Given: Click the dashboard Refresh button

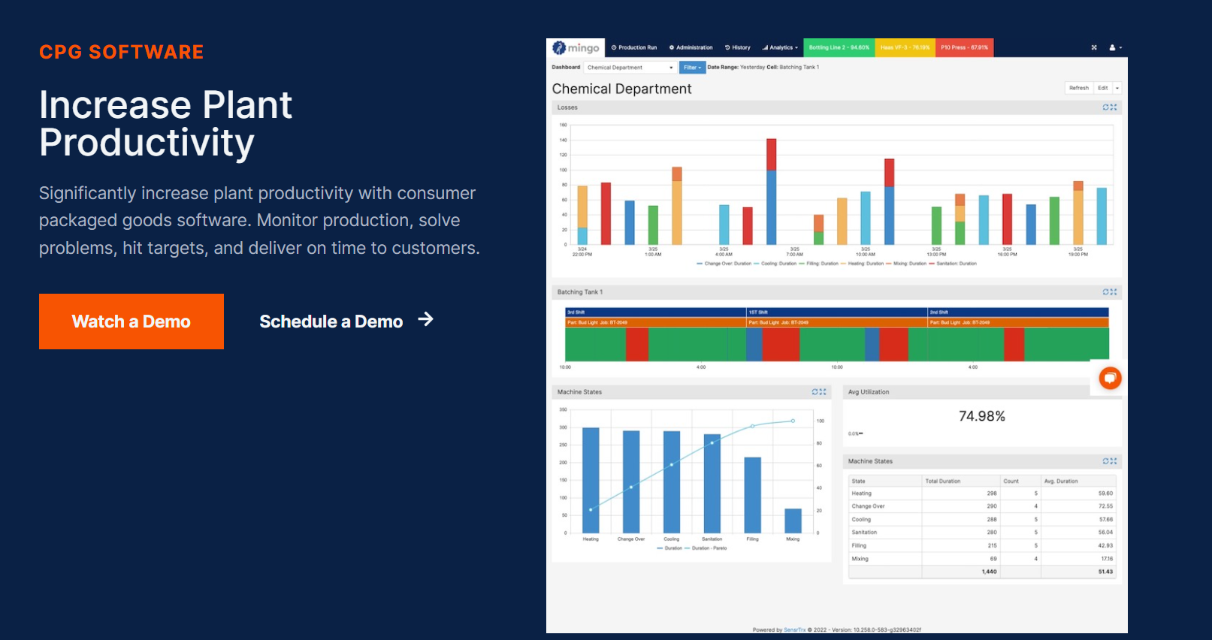Looking at the screenshot, I should click(1078, 88).
